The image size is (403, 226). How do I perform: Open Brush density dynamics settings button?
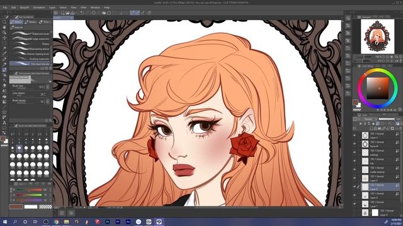[x=48, y=102]
